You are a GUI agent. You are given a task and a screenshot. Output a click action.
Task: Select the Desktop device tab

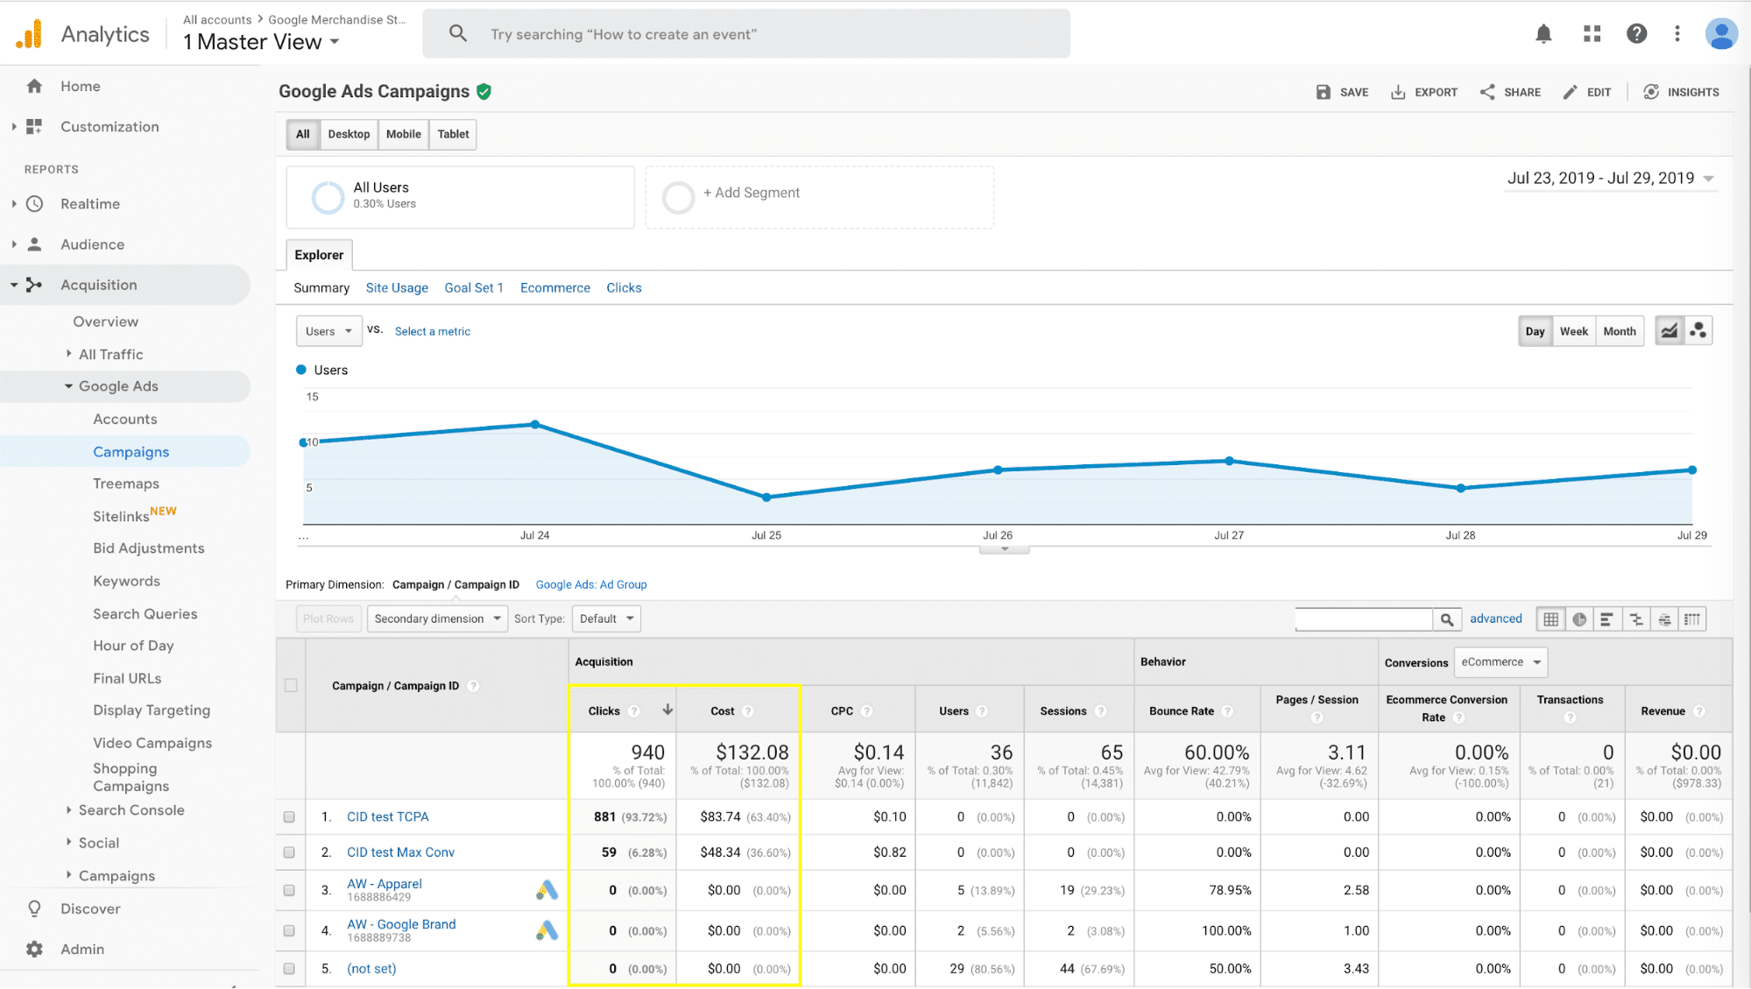(x=349, y=134)
